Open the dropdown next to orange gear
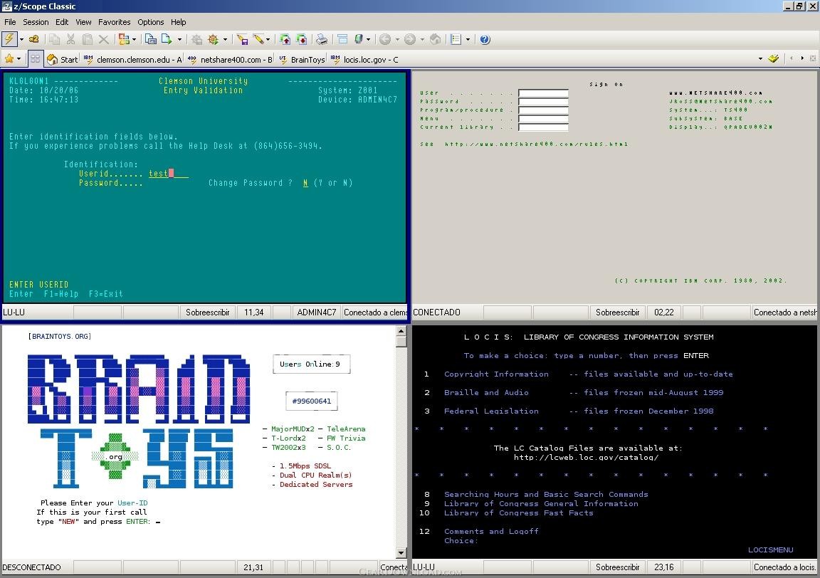The height and width of the screenshot is (578, 820). coord(226,39)
